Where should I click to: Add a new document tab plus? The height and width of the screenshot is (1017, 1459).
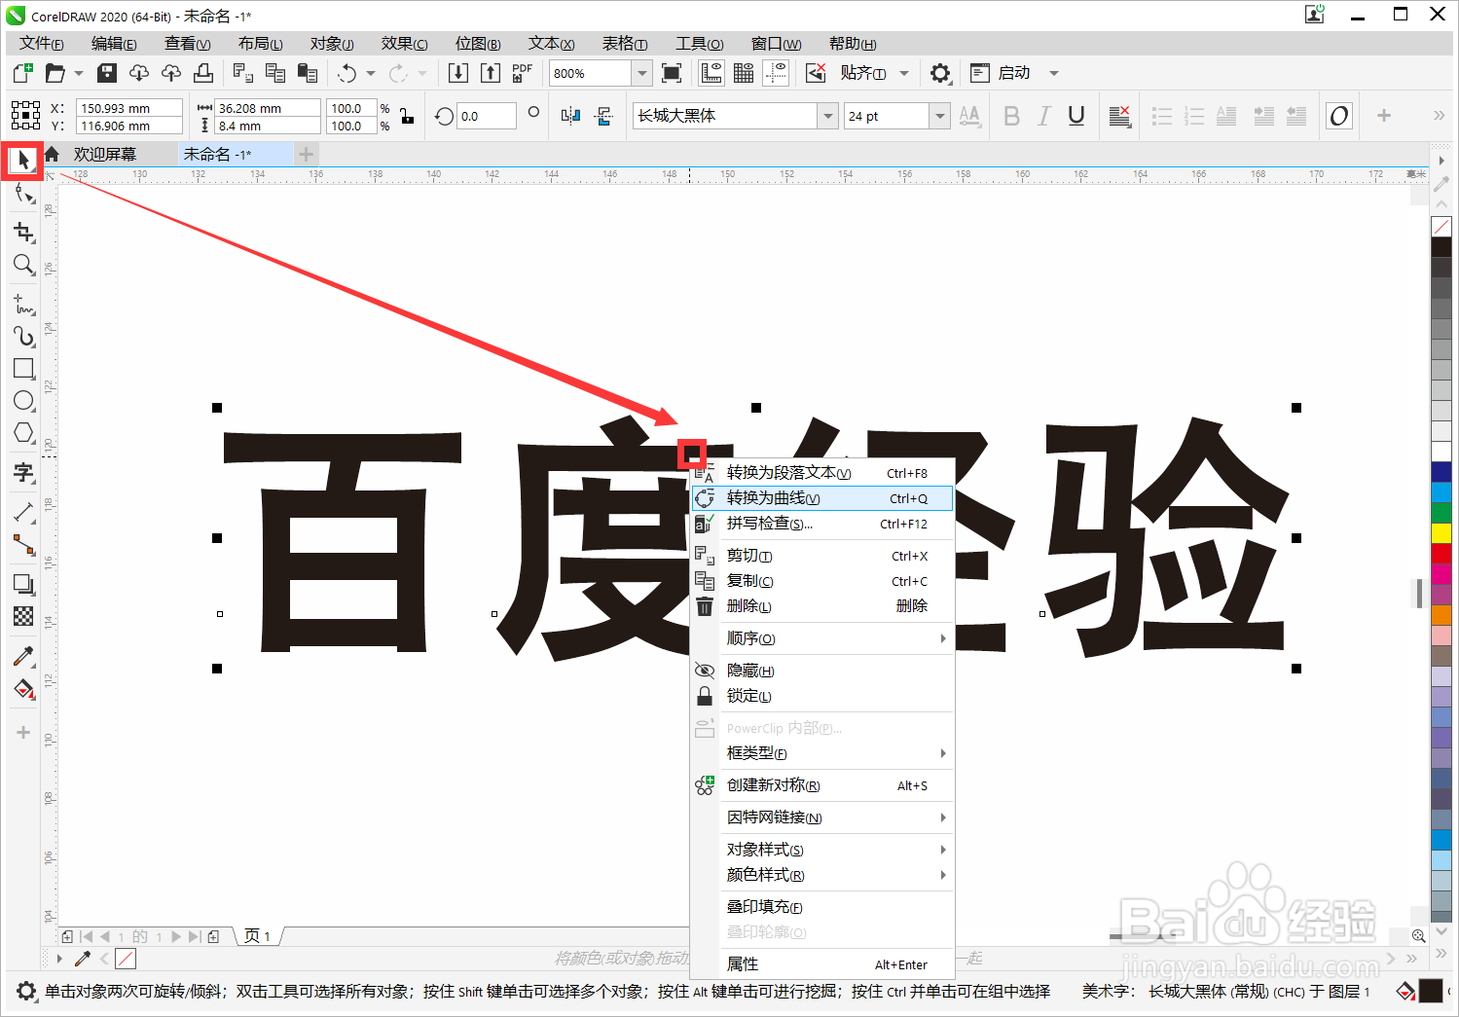306,154
